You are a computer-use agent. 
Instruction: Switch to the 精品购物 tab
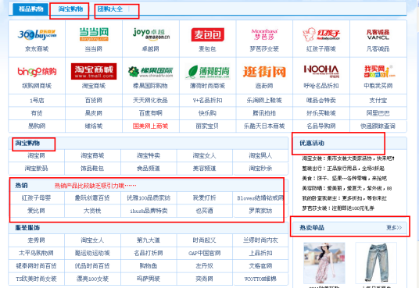(30, 9)
